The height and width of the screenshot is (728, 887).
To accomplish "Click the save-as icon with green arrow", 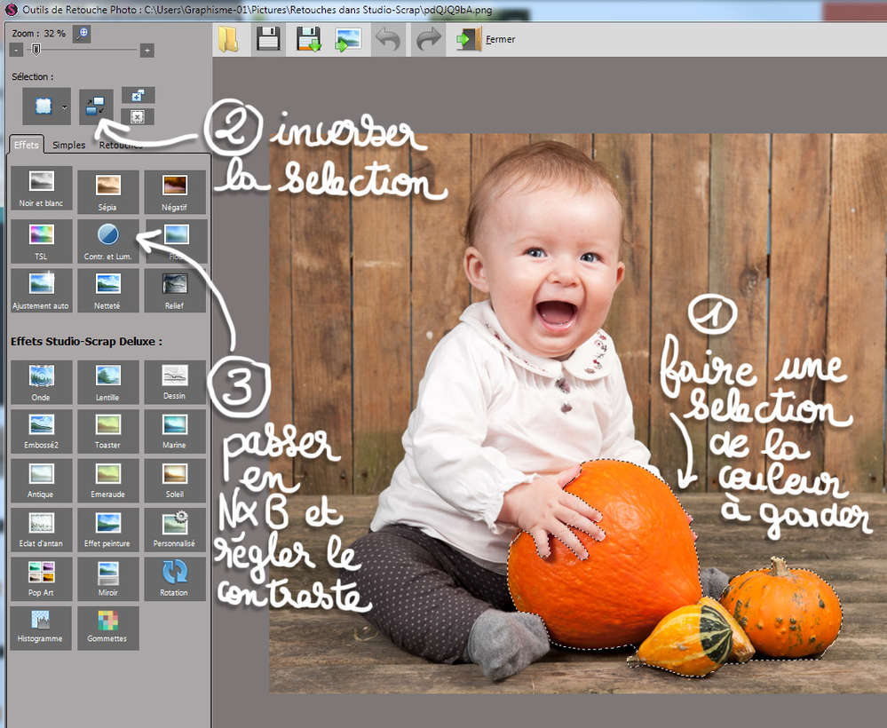I will coord(308,39).
